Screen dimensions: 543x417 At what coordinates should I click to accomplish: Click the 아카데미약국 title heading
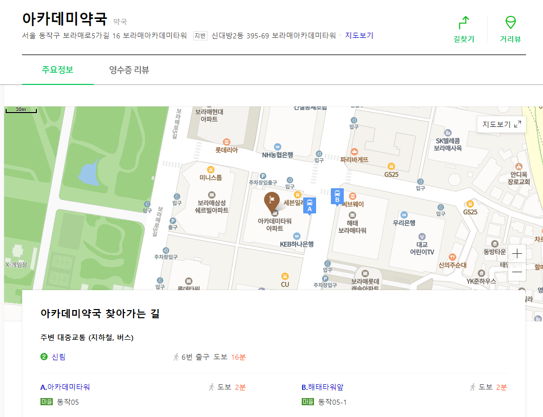(65, 18)
